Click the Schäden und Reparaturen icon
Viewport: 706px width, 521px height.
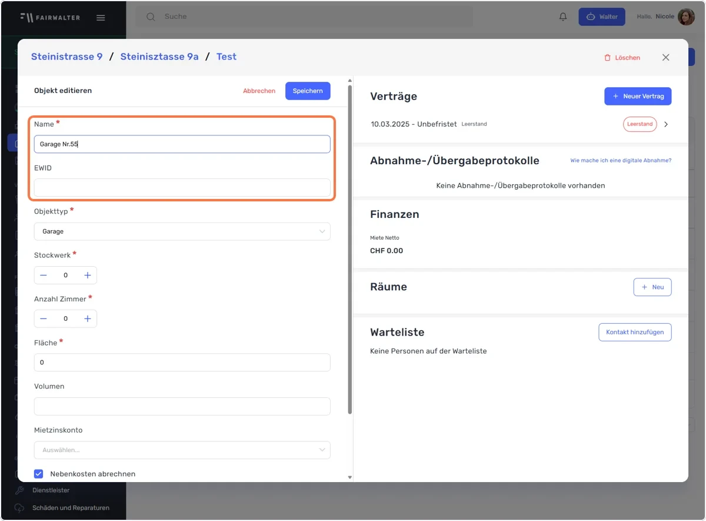click(19, 507)
